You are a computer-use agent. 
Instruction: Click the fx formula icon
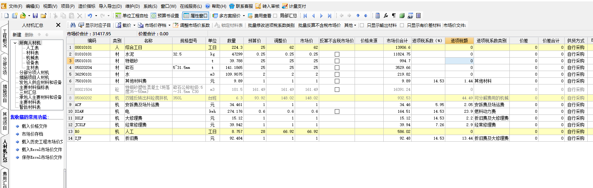click(x=386, y=16)
